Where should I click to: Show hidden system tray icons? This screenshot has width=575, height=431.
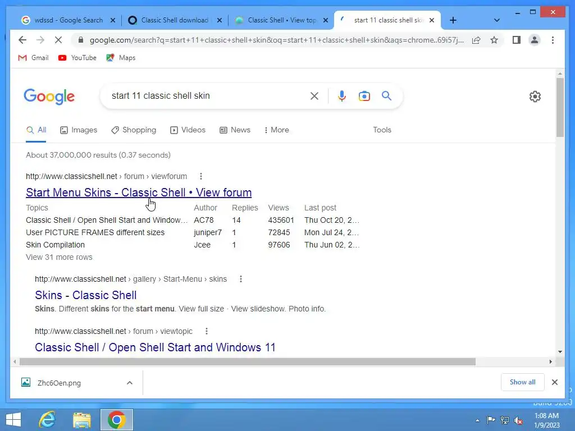coord(477,420)
